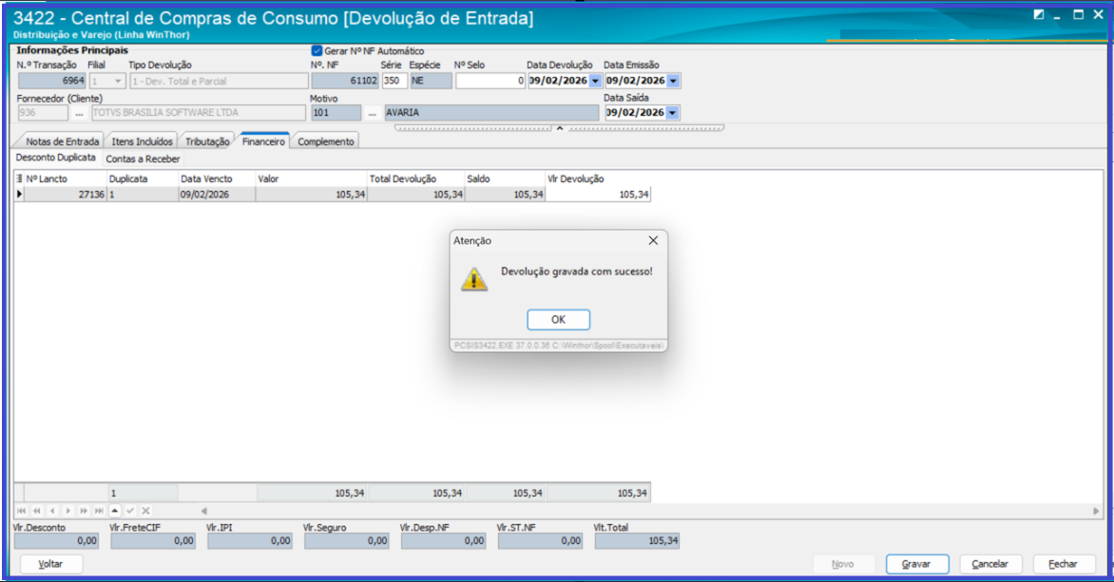Click the cancel edit X navigator icon
Viewport: 1114px width, 582px height.
tap(145, 510)
